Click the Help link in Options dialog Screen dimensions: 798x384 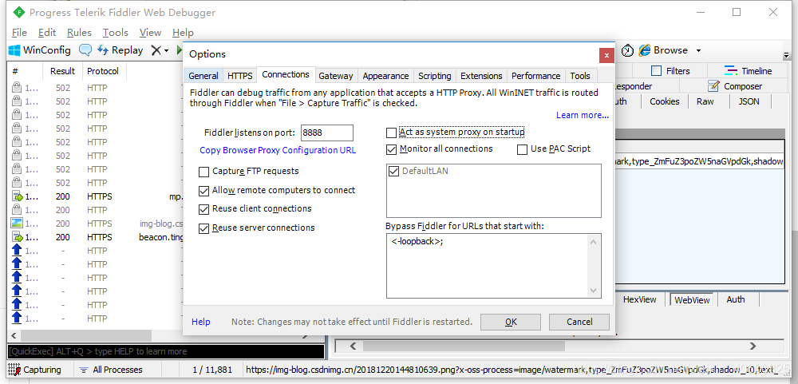click(x=200, y=322)
